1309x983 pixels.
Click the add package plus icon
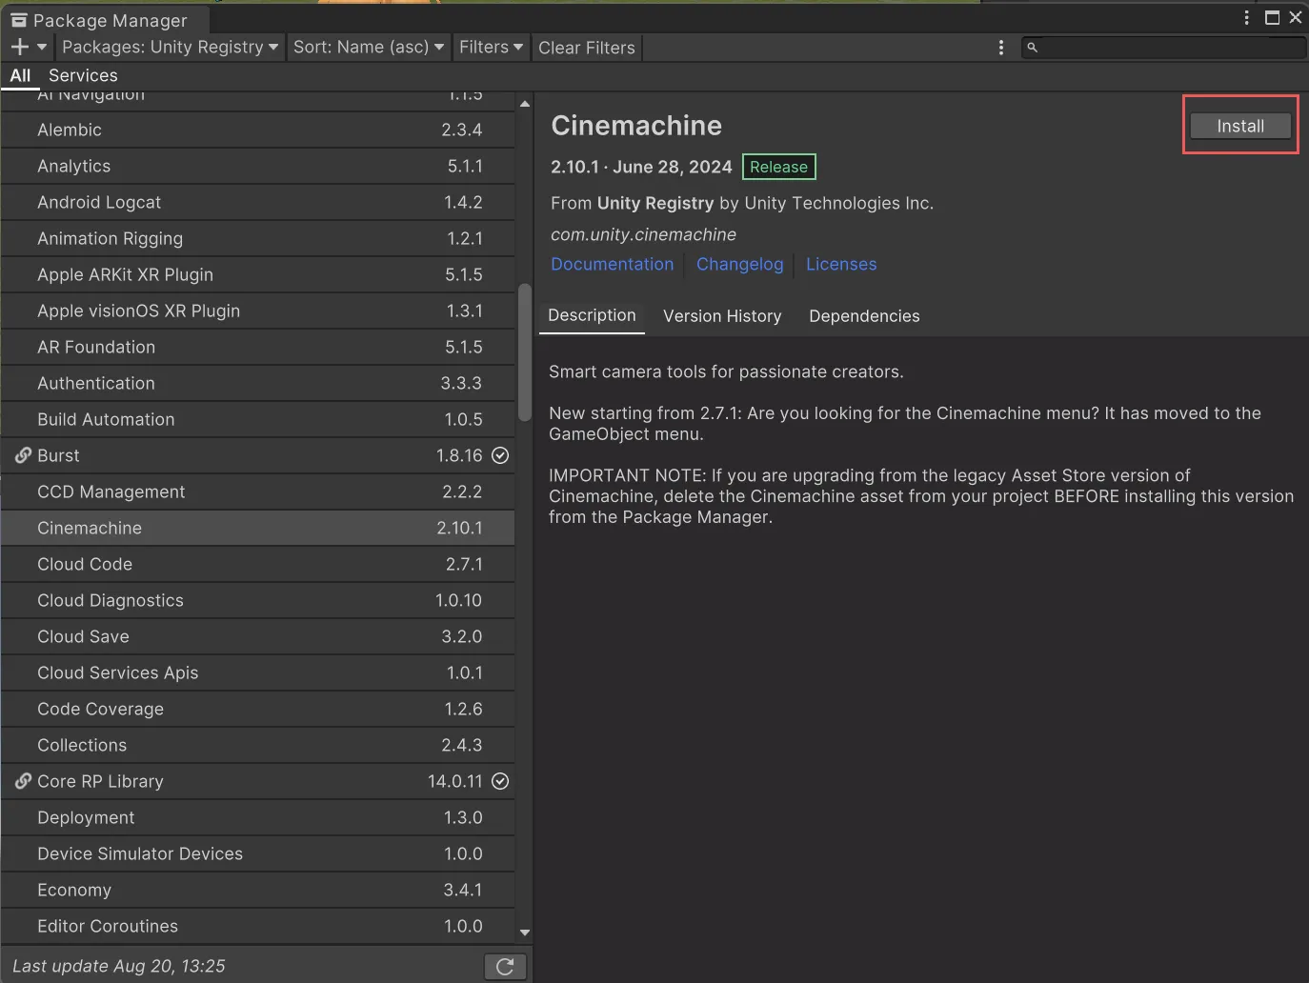coord(20,47)
